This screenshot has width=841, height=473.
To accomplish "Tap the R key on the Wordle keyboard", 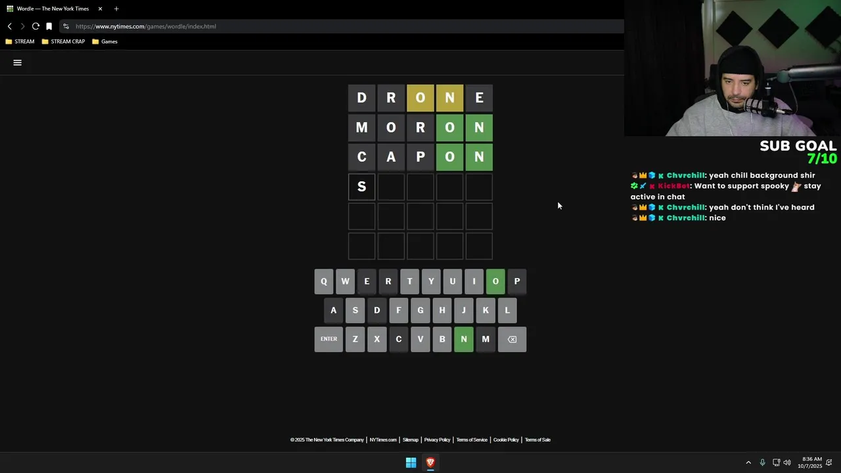I will pos(388,281).
